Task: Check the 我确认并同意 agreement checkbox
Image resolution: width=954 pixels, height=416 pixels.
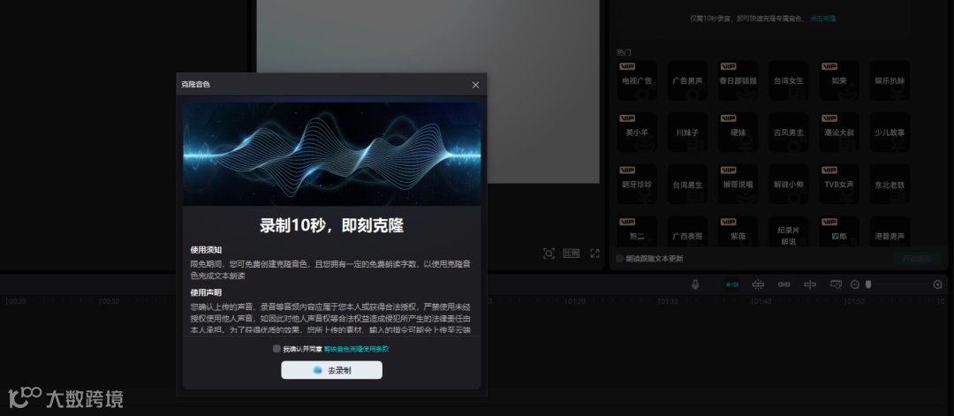Action: pos(276,349)
